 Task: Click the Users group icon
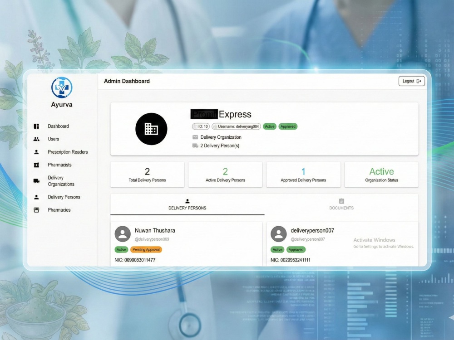point(36,139)
